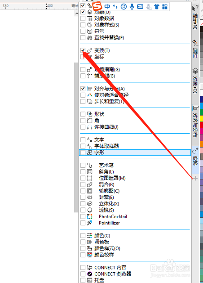Click the 立体化 cube icon

click(x=90, y=203)
